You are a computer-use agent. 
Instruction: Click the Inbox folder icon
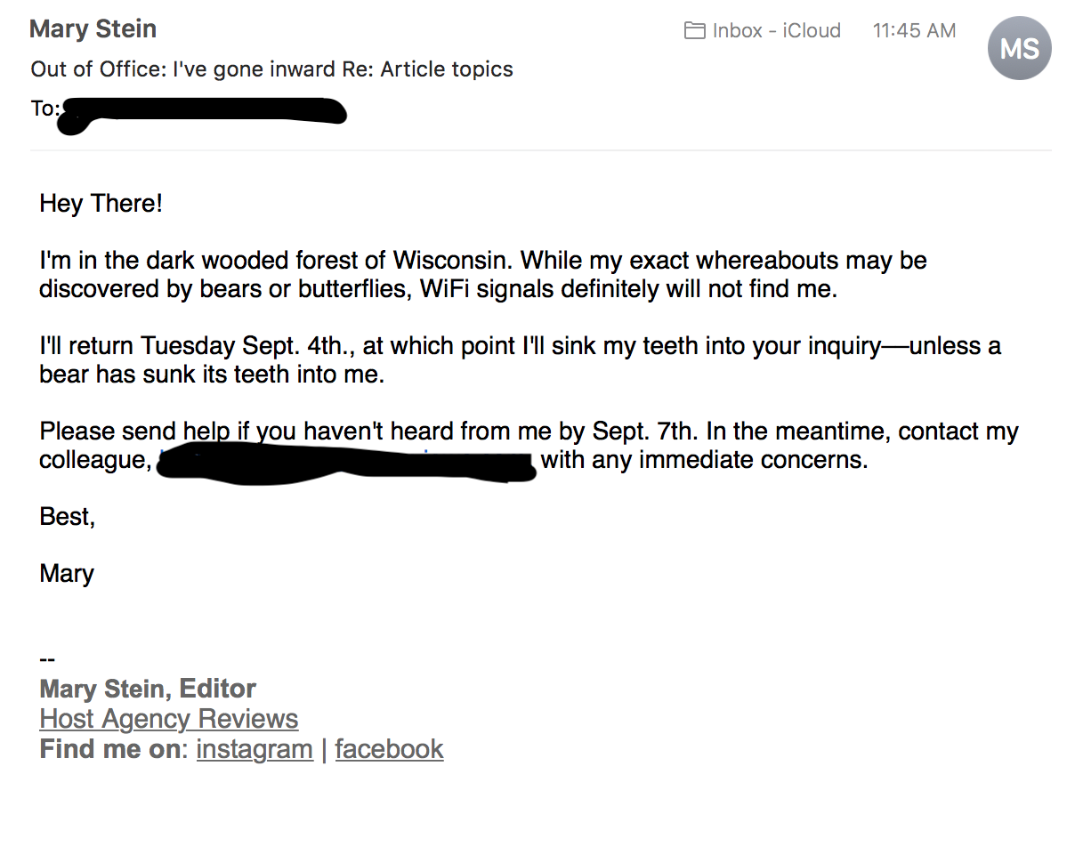(695, 29)
